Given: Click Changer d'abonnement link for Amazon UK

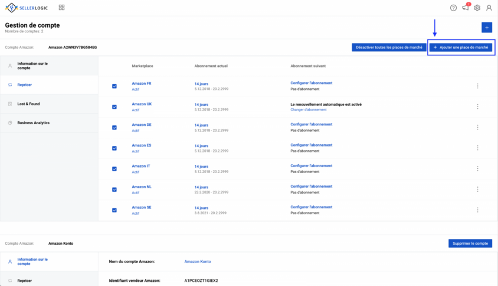Looking at the screenshot, I should point(309,109).
